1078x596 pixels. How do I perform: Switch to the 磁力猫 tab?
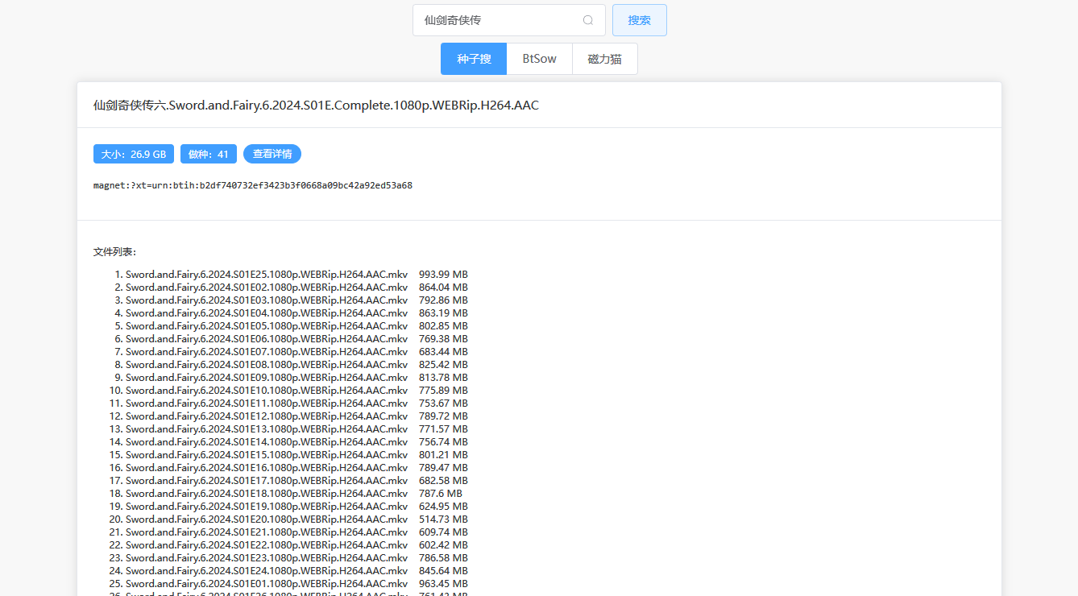click(x=604, y=59)
